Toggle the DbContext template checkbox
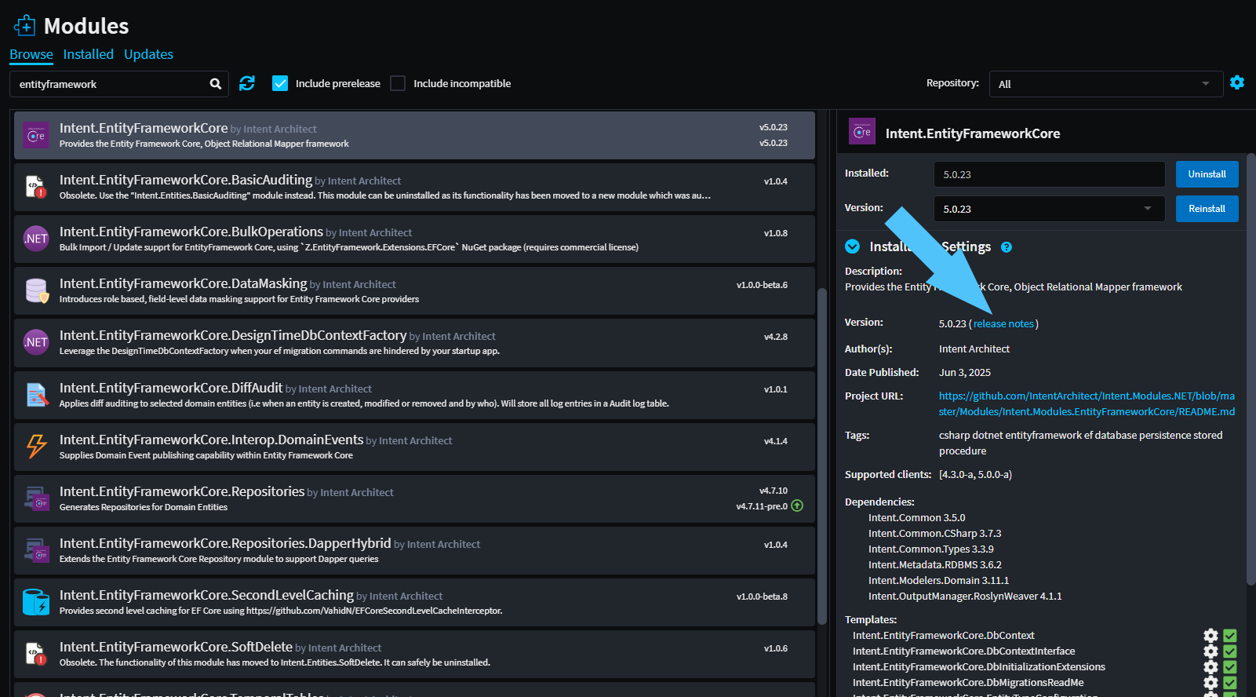The height and width of the screenshot is (697, 1256). tap(1230, 636)
